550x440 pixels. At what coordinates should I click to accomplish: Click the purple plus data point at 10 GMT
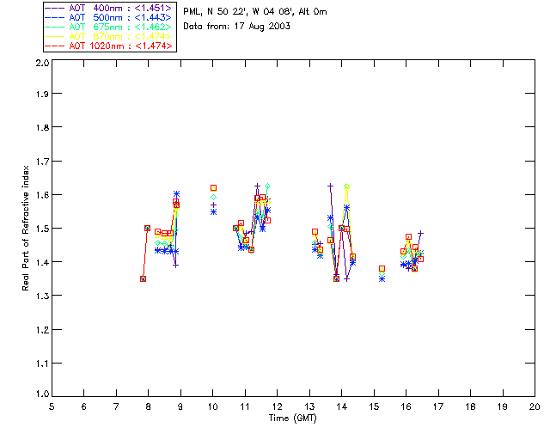pyautogui.click(x=213, y=205)
